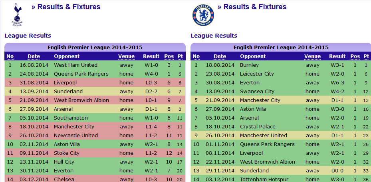Click the Chelsea club badge
This screenshot has height=182, width=371.
(203, 15)
